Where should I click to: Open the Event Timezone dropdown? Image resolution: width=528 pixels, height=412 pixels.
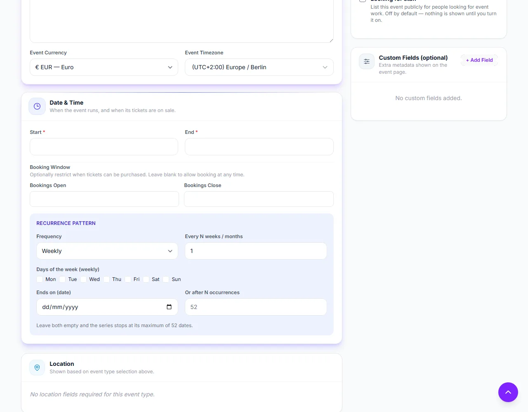click(259, 67)
